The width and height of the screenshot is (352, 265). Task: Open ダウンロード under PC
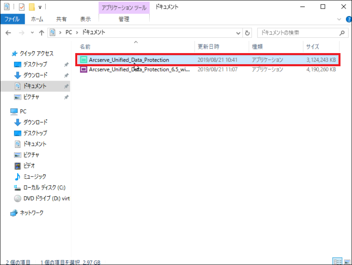tap(35, 122)
